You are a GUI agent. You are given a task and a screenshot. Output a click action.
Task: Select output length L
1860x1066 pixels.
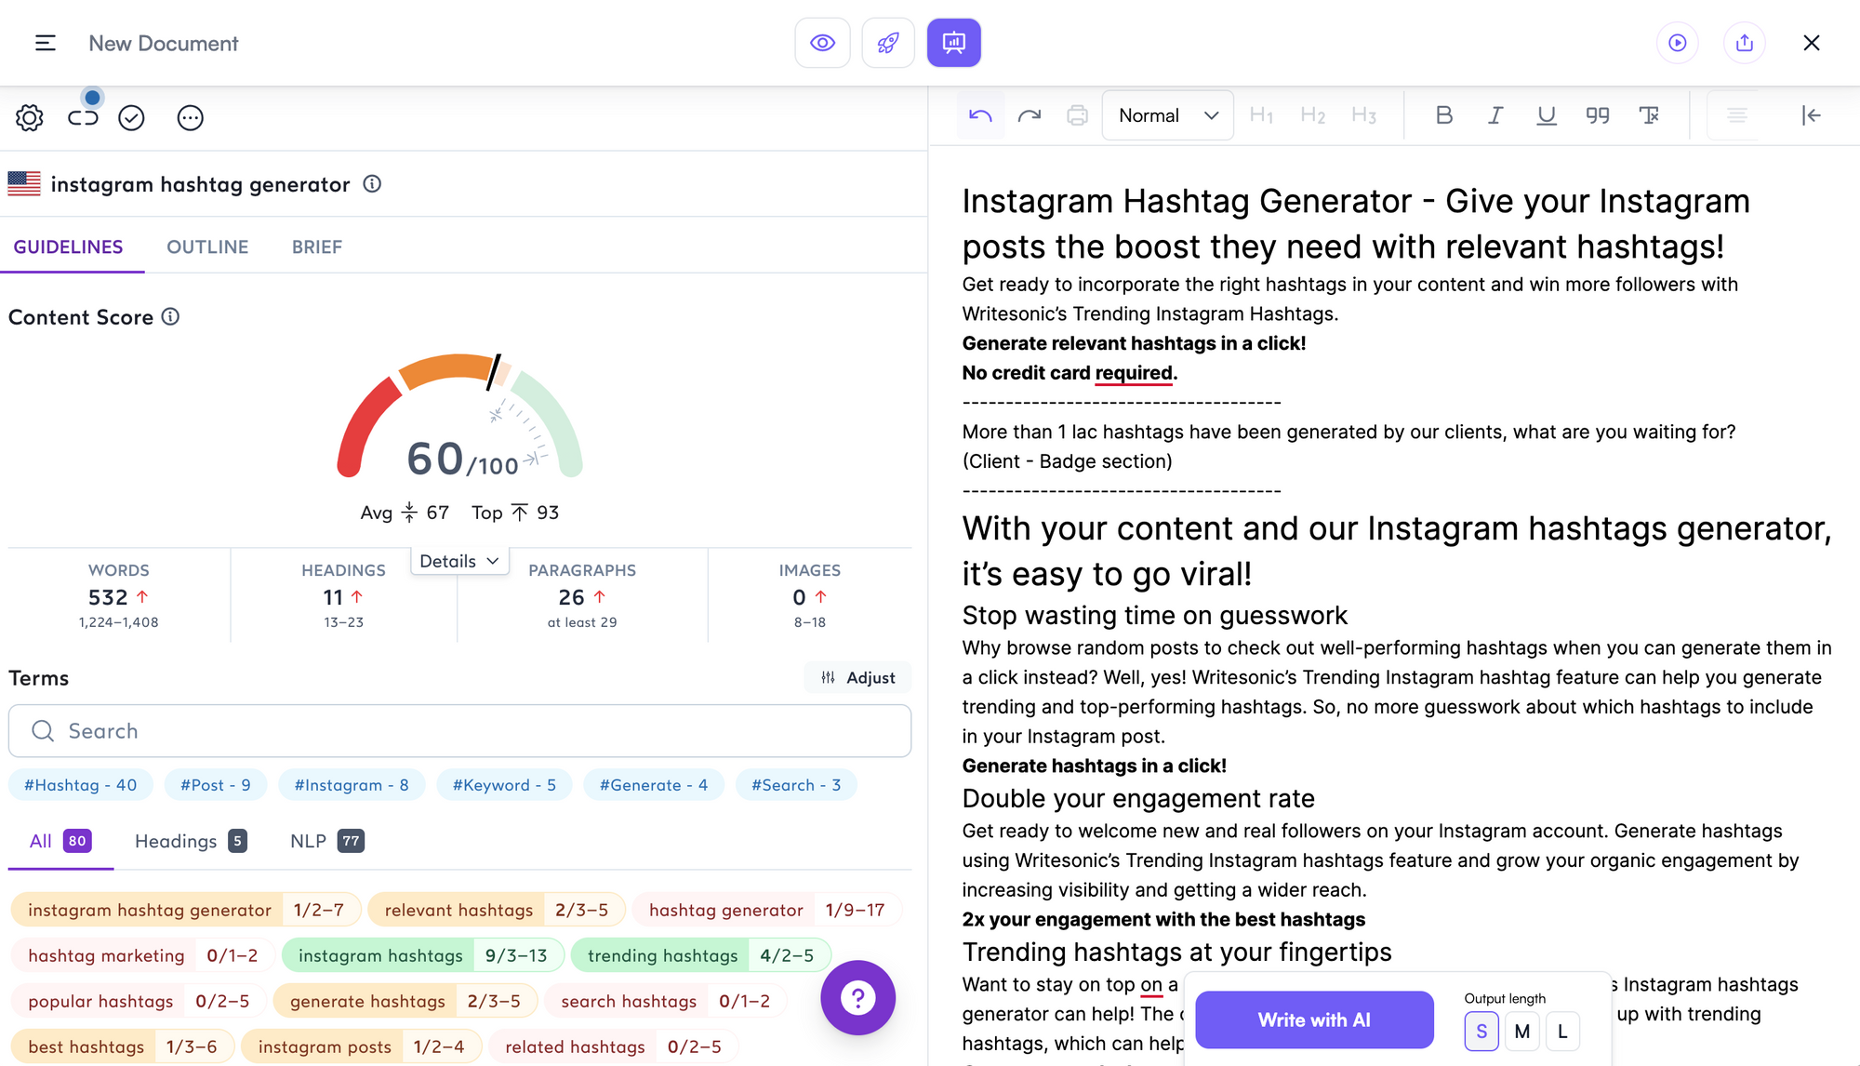point(1562,1031)
